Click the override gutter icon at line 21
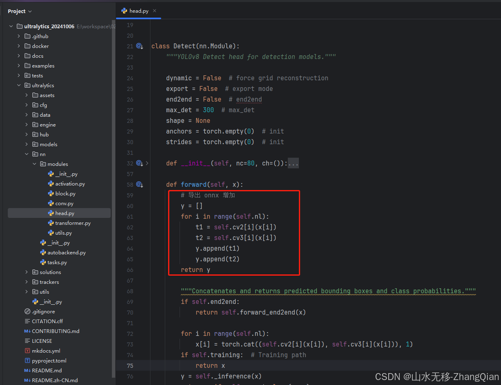 [139, 46]
